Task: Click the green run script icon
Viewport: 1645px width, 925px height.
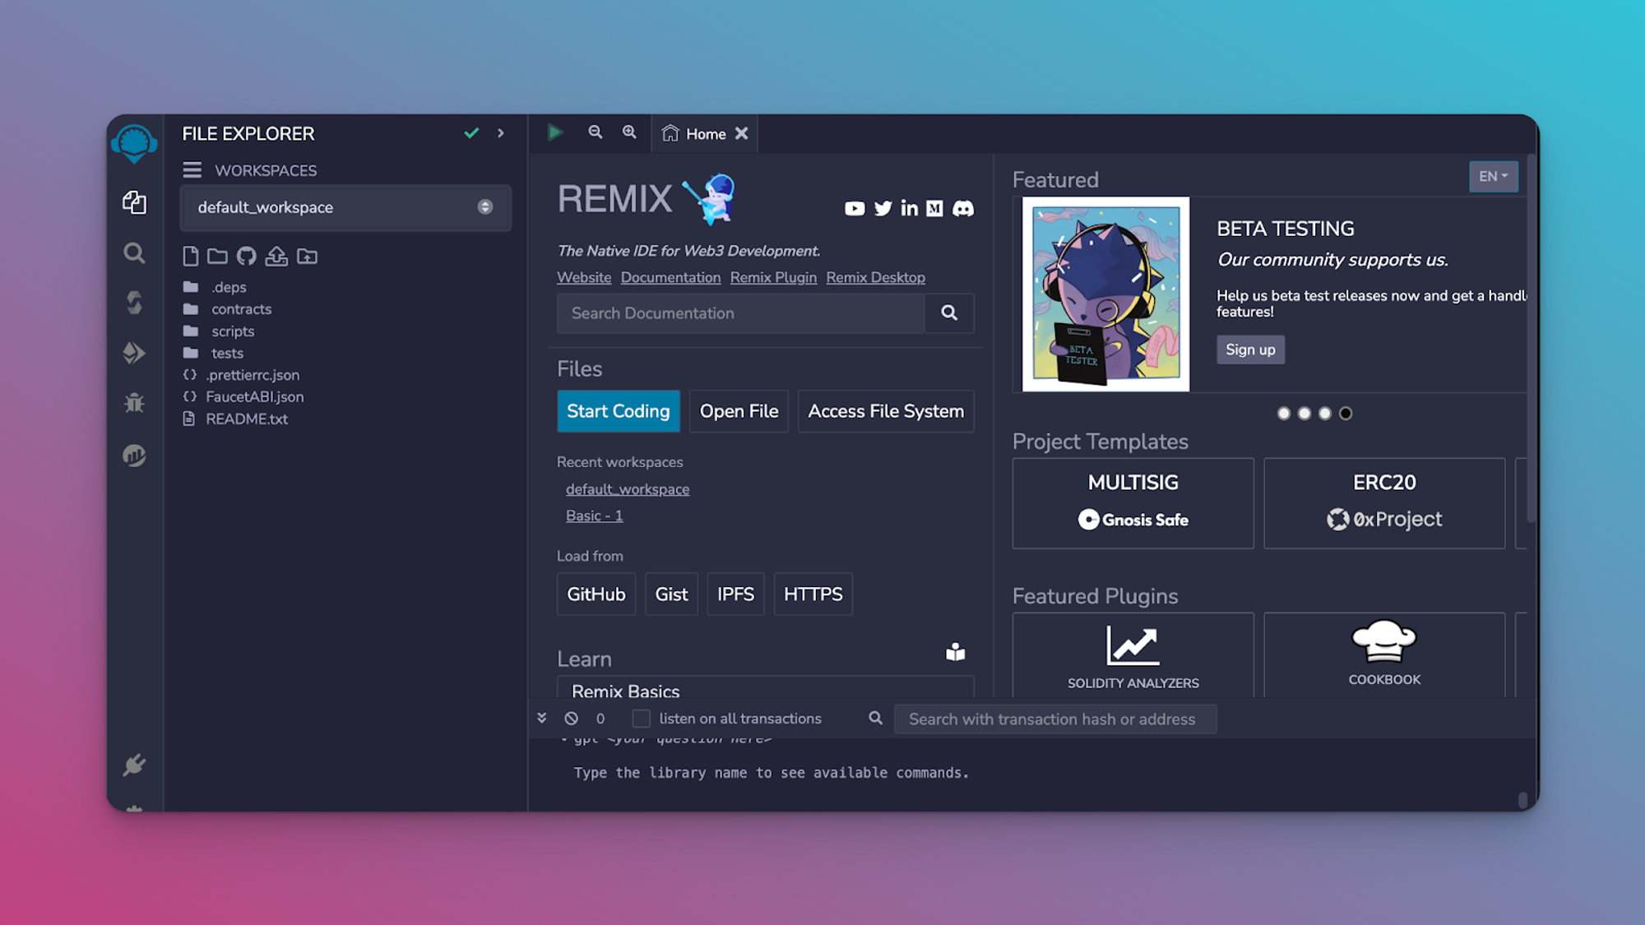Action: coord(555,132)
